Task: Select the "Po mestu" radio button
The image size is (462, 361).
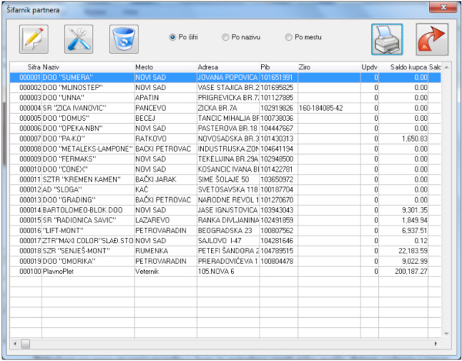Action: [x=289, y=36]
